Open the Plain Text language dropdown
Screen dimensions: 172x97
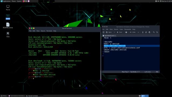(x=126, y=72)
